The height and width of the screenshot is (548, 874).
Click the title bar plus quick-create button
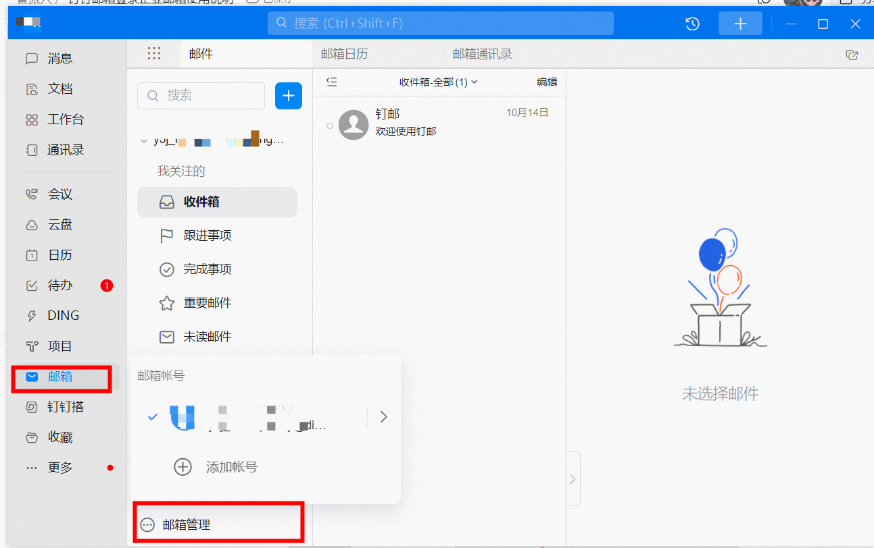(x=740, y=24)
